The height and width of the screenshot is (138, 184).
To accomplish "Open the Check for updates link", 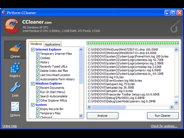I will coord(164,126).
